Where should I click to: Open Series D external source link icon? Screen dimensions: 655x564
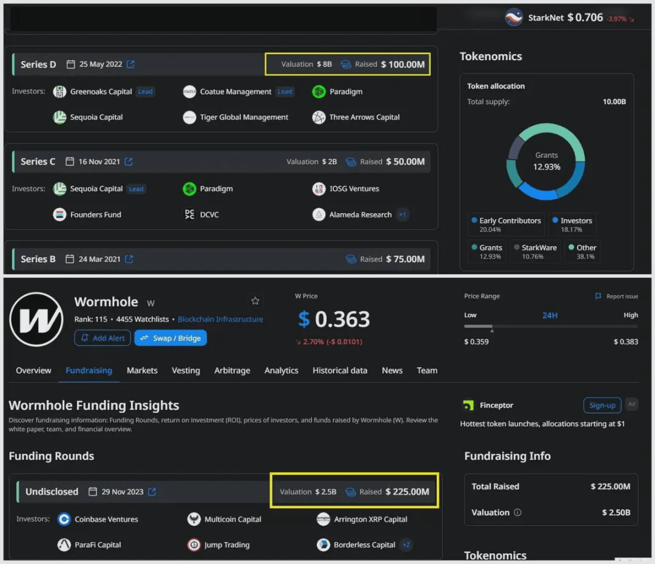point(130,64)
